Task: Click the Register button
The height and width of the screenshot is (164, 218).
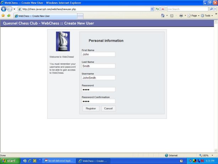Action: 91,109
